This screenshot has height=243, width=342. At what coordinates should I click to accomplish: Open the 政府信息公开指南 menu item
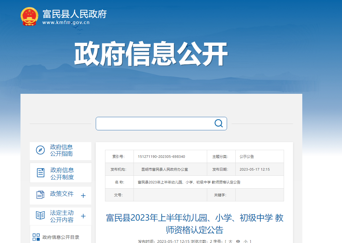pyautogui.click(x=61, y=150)
